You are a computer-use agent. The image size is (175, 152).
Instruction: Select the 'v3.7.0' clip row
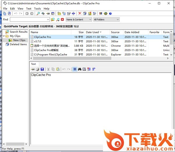[100, 41]
